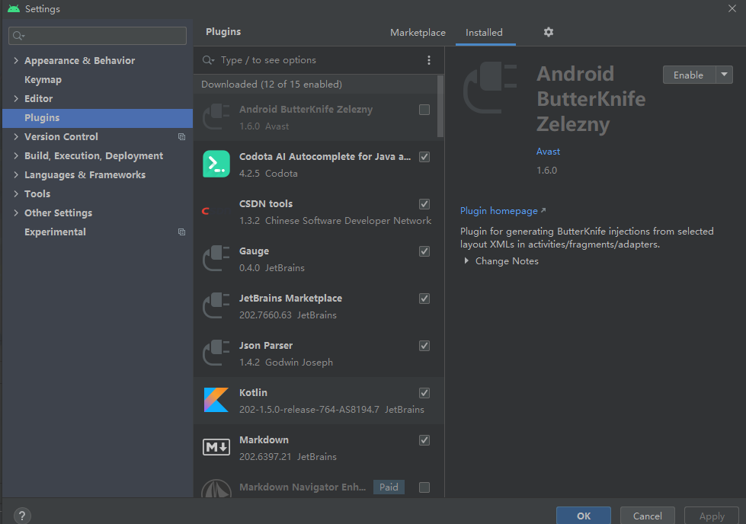Expand the Change Notes section
The image size is (746, 524).
coord(466,260)
